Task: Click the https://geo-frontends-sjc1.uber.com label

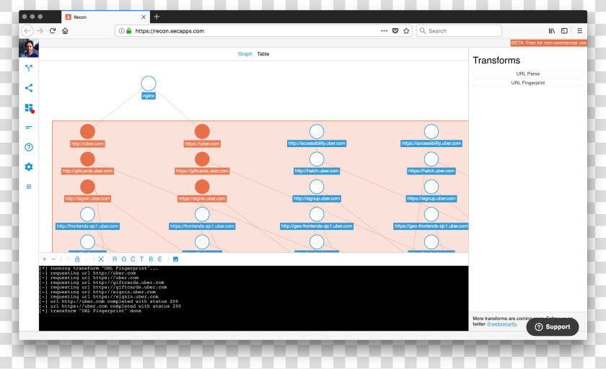Action: coord(431,226)
